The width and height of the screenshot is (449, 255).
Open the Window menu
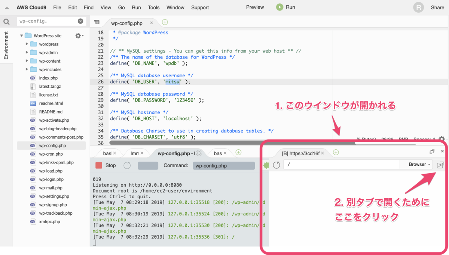pos(175,7)
